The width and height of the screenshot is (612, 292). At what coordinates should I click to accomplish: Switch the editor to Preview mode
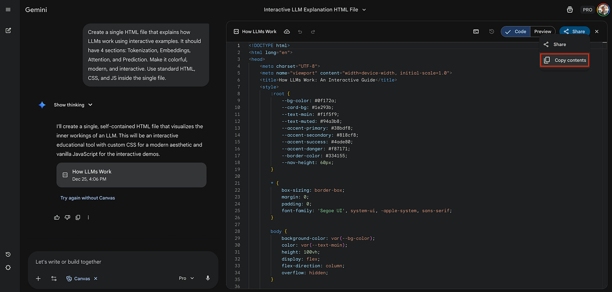(x=543, y=31)
